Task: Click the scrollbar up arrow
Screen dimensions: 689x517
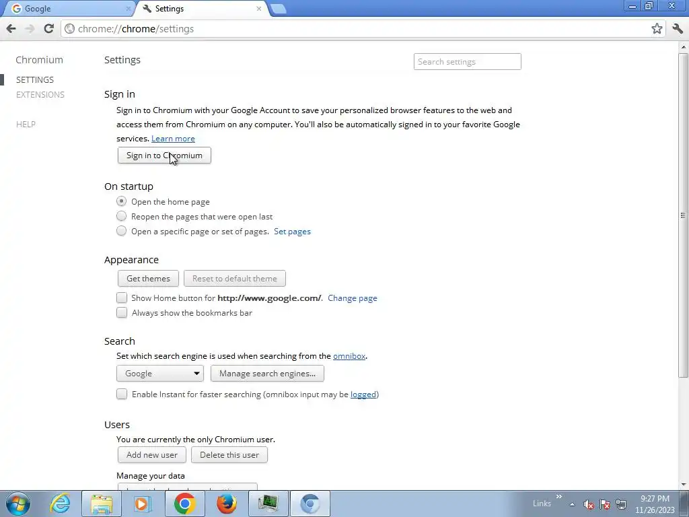Action: (x=684, y=46)
